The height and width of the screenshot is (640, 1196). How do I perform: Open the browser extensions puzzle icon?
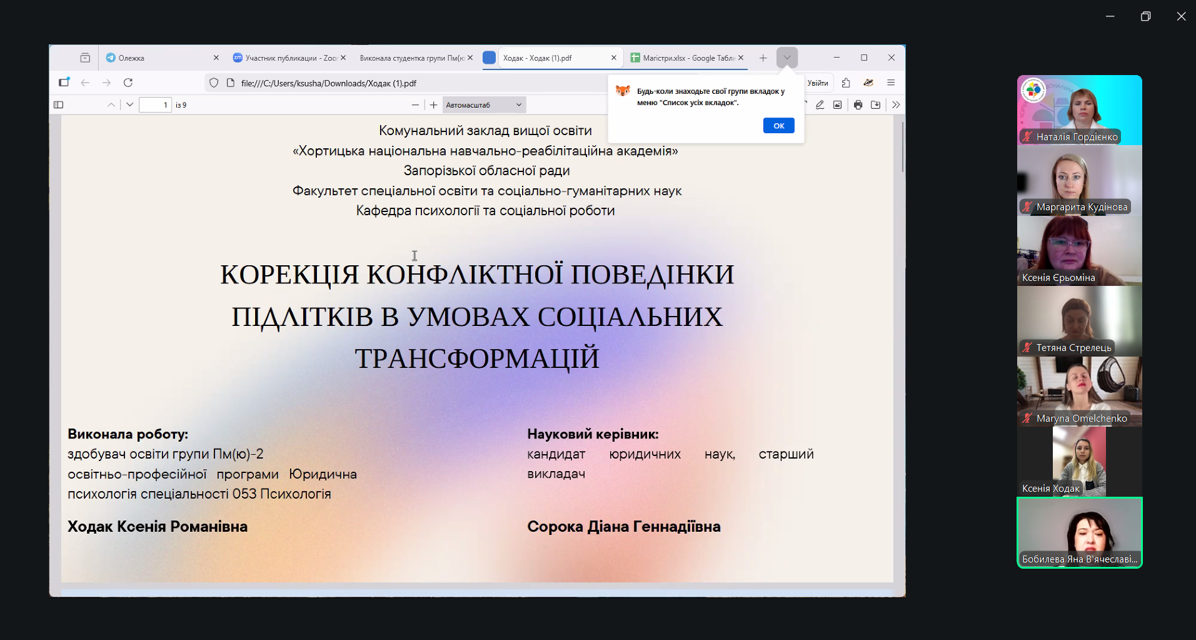click(846, 83)
